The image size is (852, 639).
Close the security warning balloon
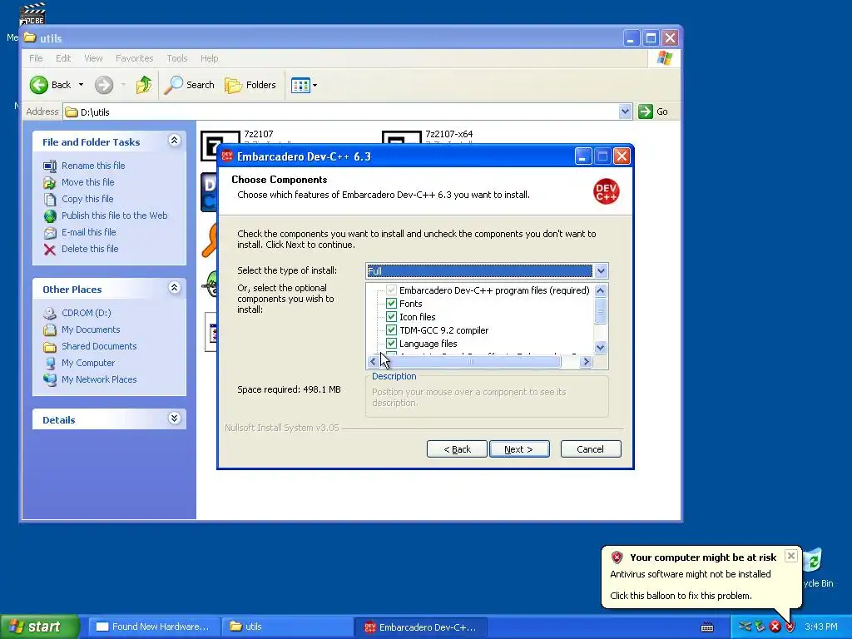tap(791, 556)
